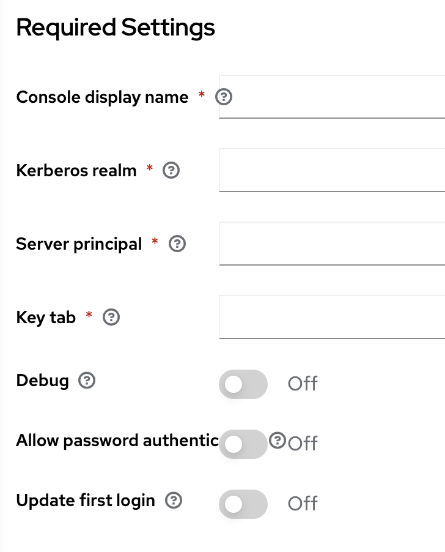The width and height of the screenshot is (445, 552).
Task: Open the Debug help tooltip
Action: click(x=87, y=381)
